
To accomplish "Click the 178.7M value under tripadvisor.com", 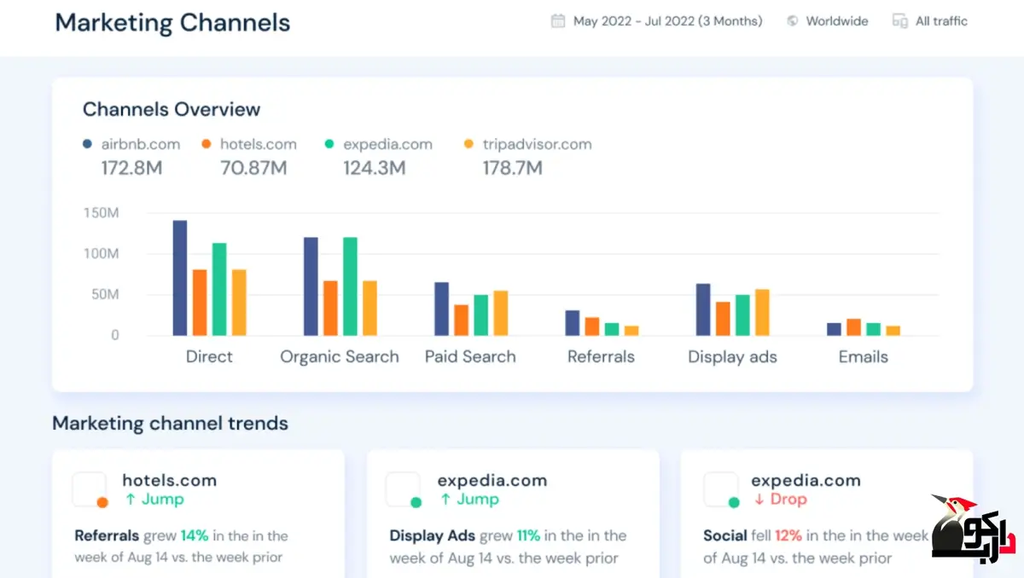I will 513,168.
